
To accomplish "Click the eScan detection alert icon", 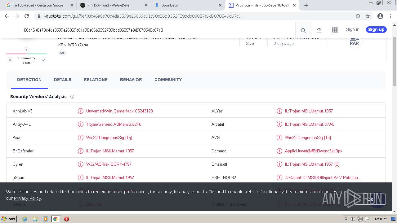I will coord(81,177).
